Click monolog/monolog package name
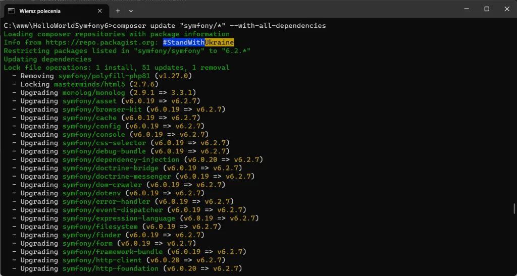The height and width of the screenshot is (276, 517). pos(93,93)
